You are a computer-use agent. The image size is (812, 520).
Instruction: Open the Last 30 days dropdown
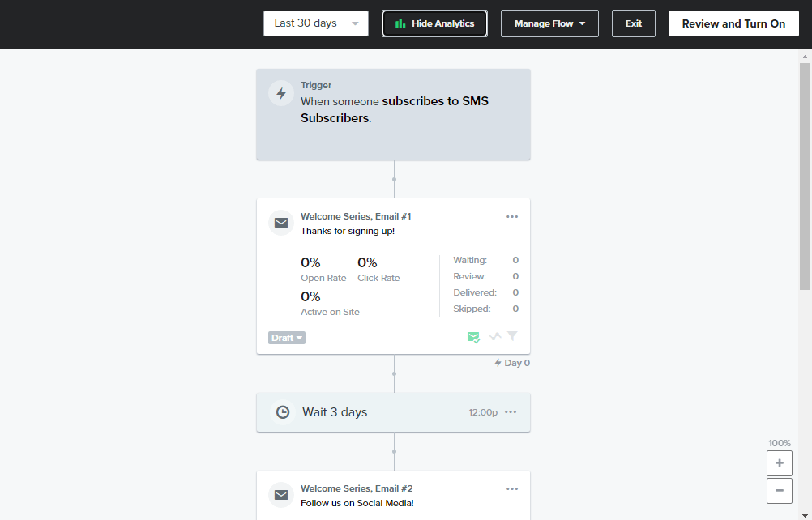click(x=315, y=23)
